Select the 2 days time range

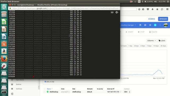pos(136,46)
